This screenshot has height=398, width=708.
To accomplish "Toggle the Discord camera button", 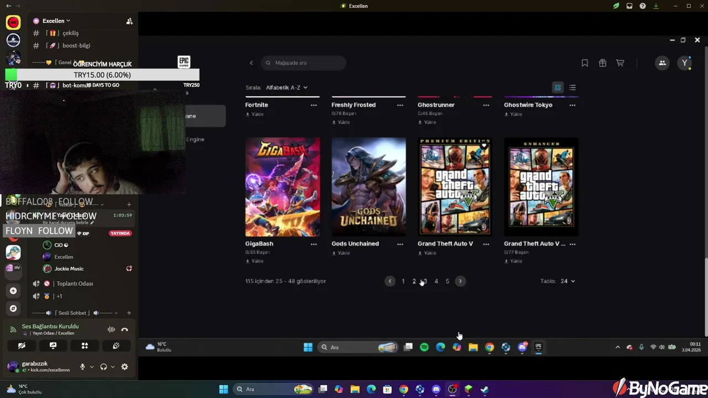I will pos(22,345).
